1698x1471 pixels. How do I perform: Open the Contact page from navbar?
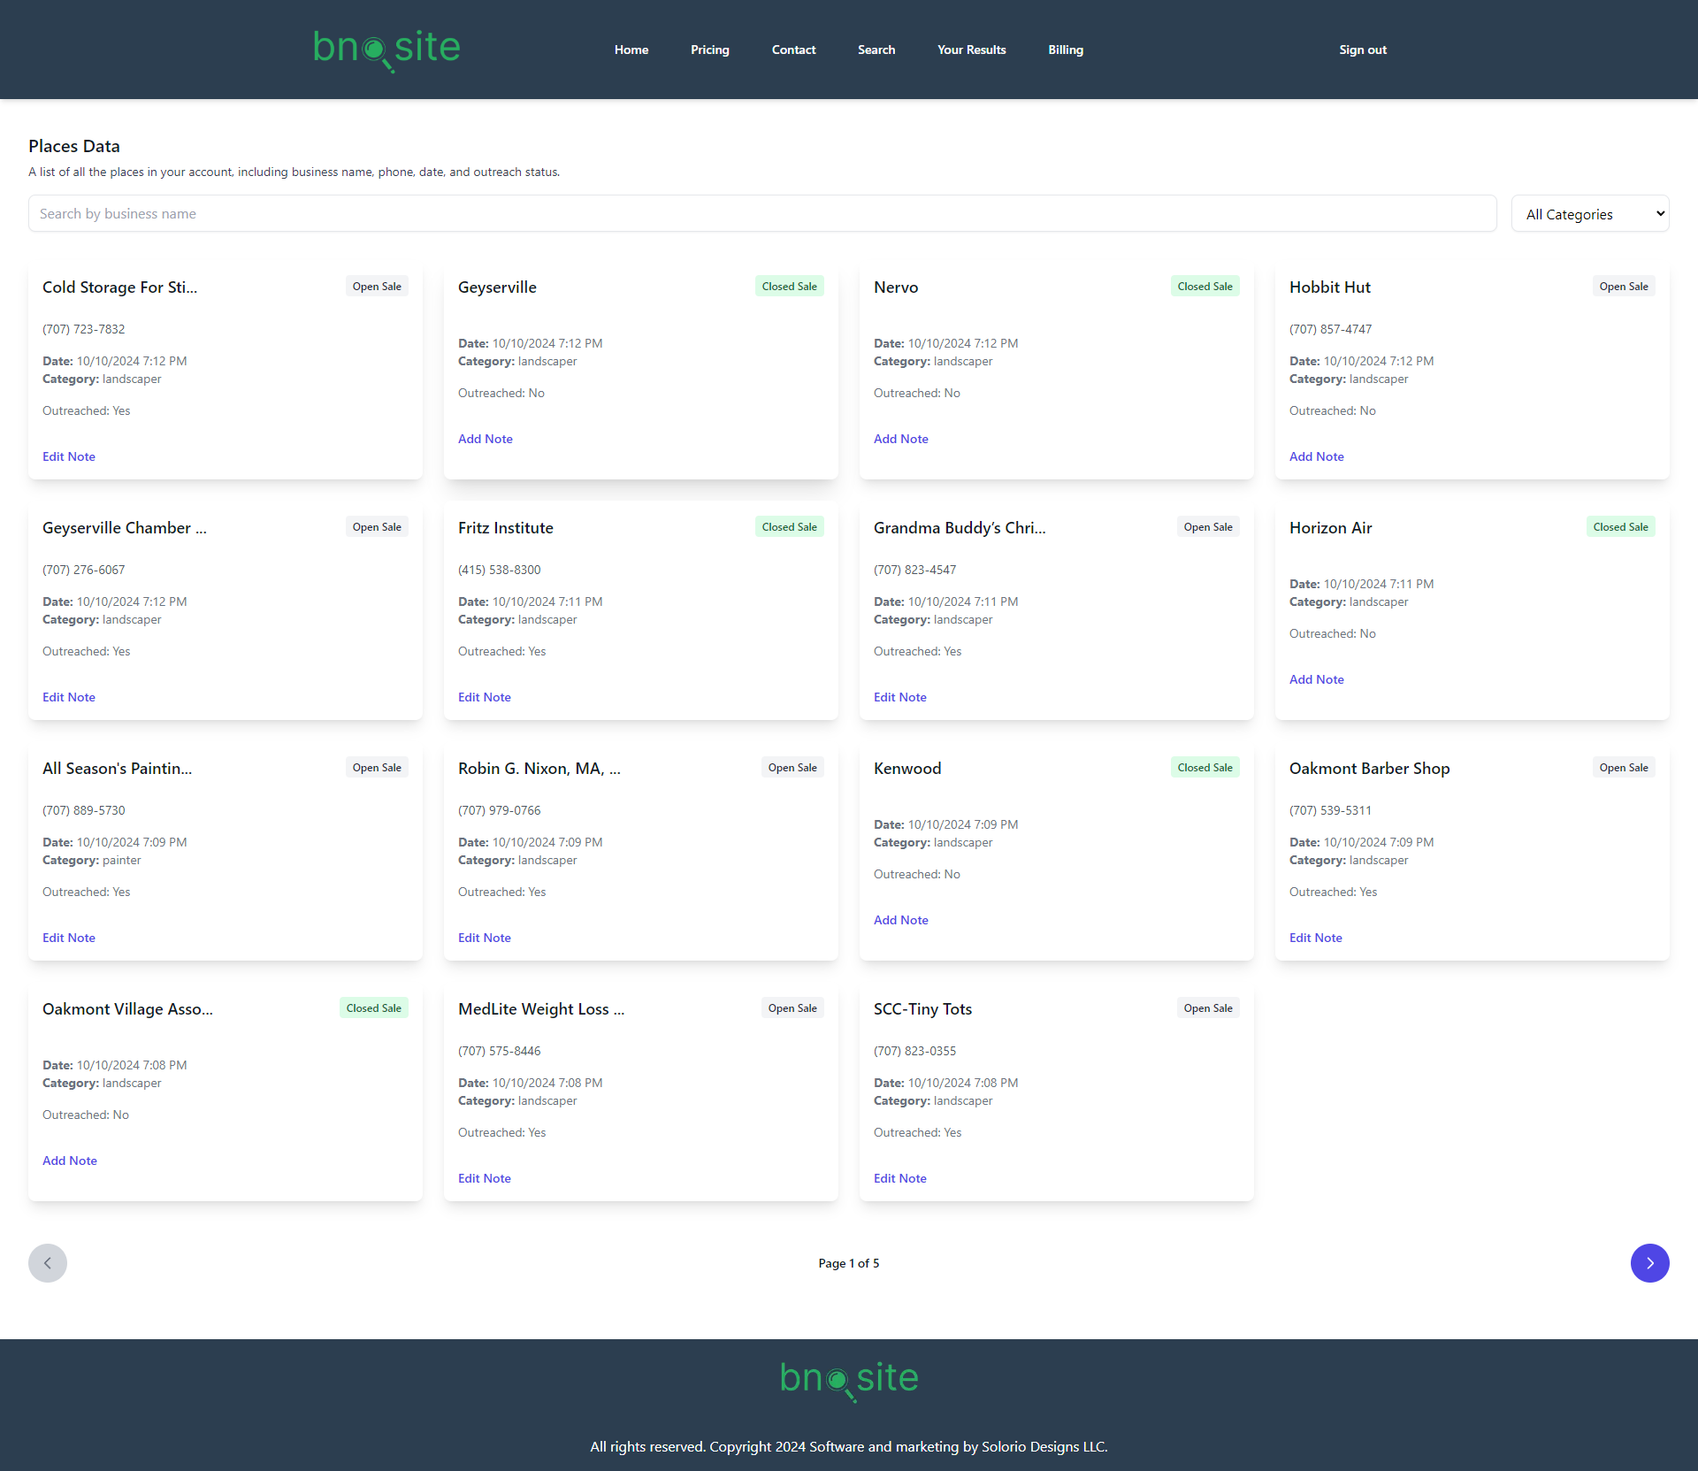(793, 50)
